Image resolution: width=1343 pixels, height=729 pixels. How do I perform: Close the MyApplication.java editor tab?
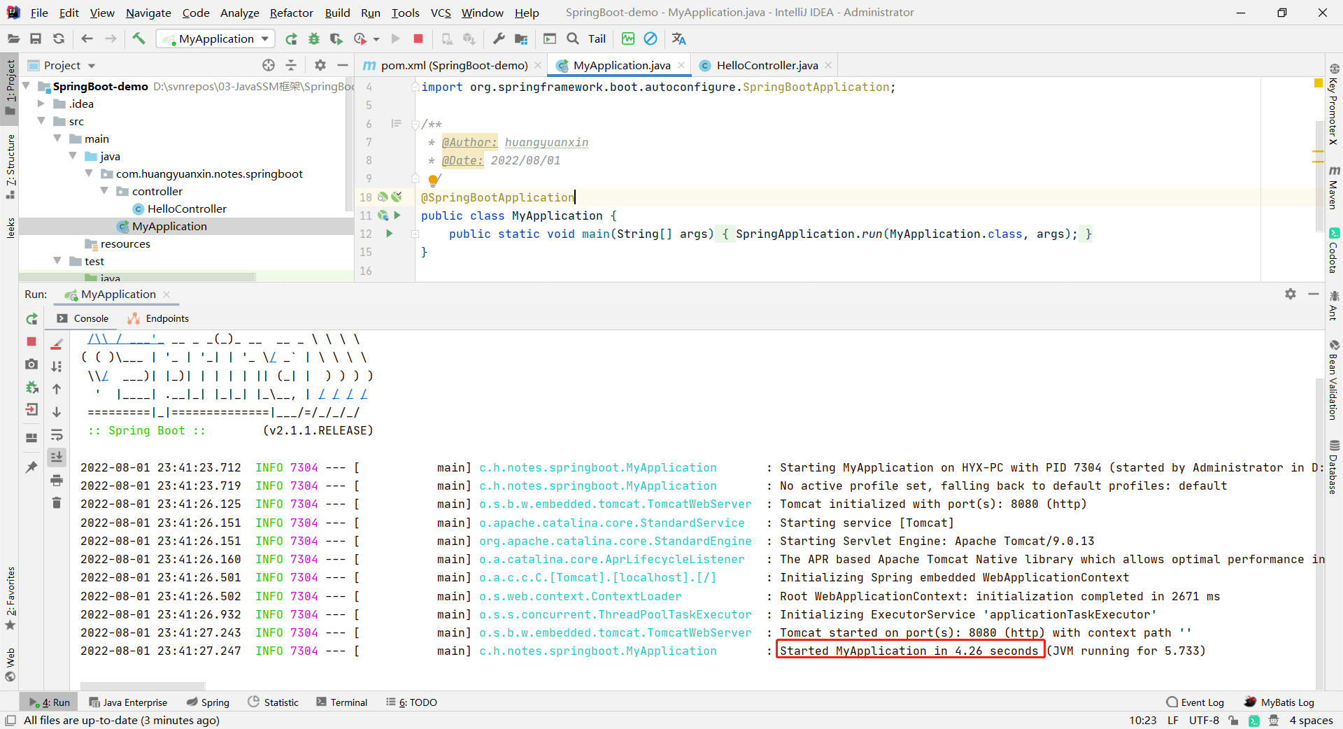tap(681, 65)
